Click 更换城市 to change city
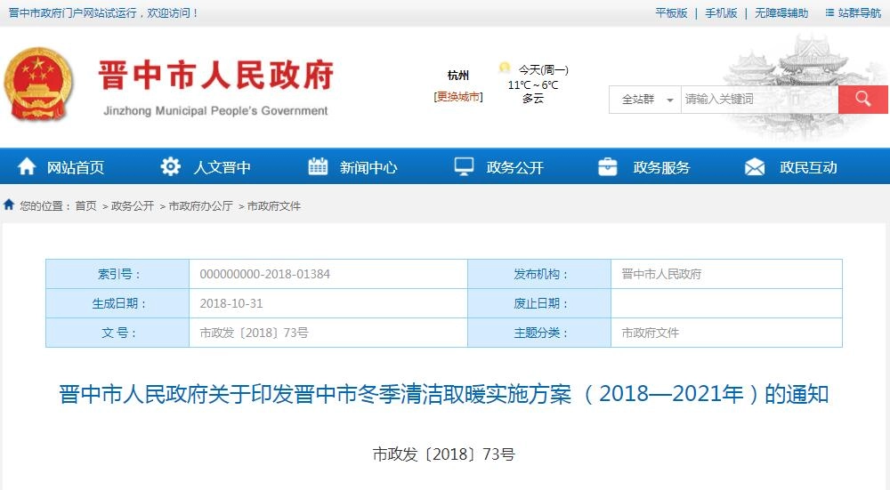The width and height of the screenshot is (890, 490). pyautogui.click(x=458, y=97)
